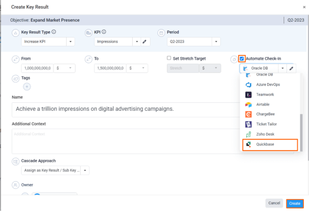Click the integration list scrollbar
Viewport: 309px width, 211px height.
click(x=301, y=133)
